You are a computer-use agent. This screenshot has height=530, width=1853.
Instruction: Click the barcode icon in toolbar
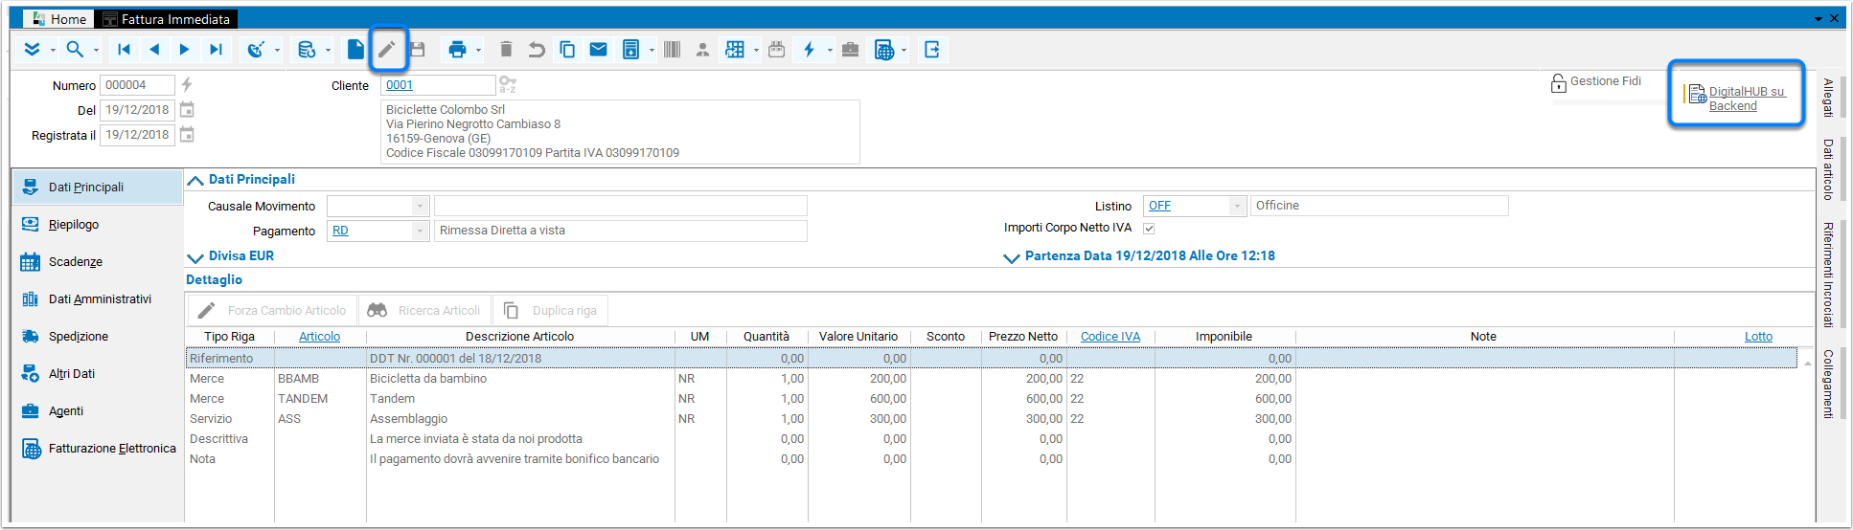(672, 50)
